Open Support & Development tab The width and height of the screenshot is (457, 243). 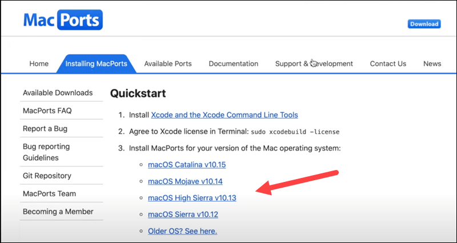314,64
